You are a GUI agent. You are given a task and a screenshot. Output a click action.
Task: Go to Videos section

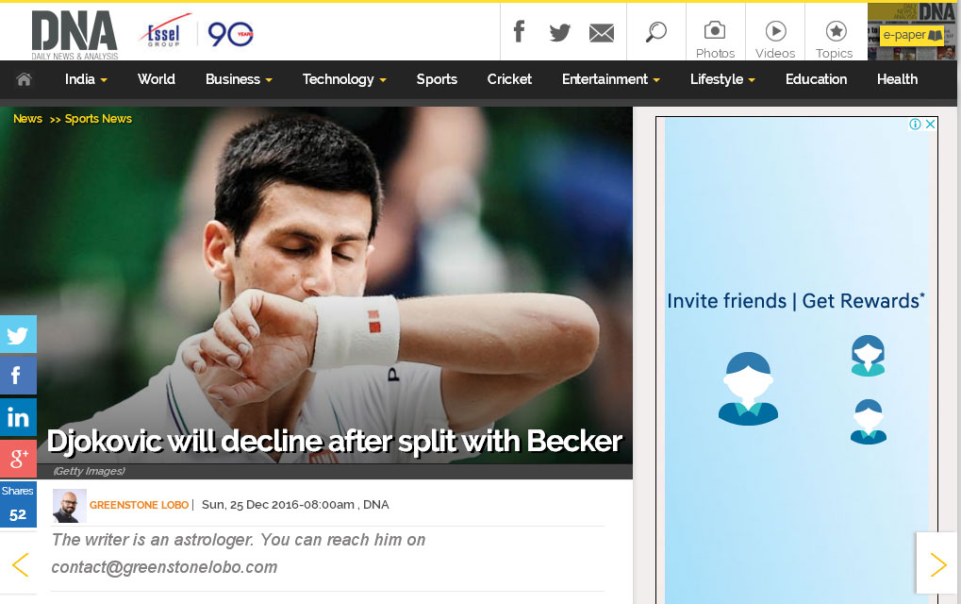click(775, 40)
